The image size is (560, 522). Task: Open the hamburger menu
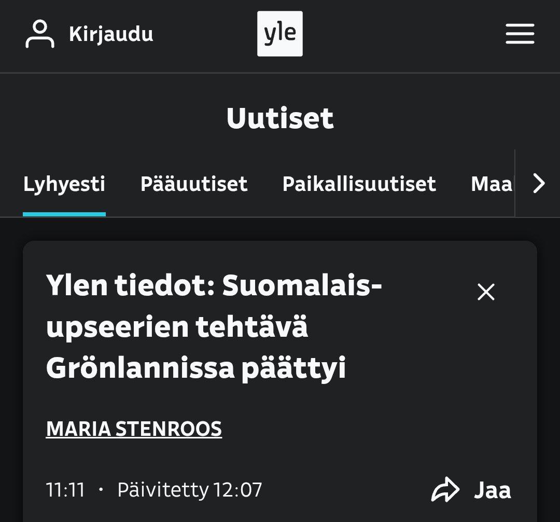pyautogui.click(x=520, y=34)
